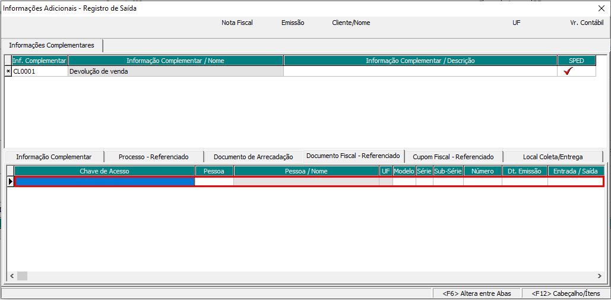Click the Pessoa cell in the referenced row
Image resolution: width=611 pixels, height=300 pixels.
[214, 181]
